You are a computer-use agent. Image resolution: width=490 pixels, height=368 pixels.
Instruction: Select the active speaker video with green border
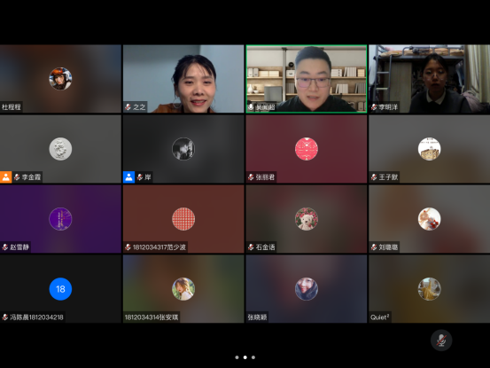307,79
